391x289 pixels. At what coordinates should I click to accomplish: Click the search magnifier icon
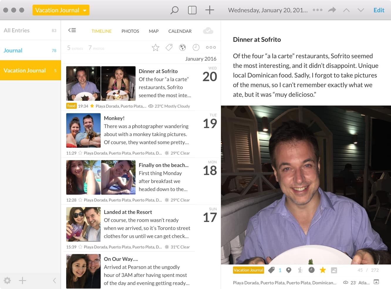174,10
